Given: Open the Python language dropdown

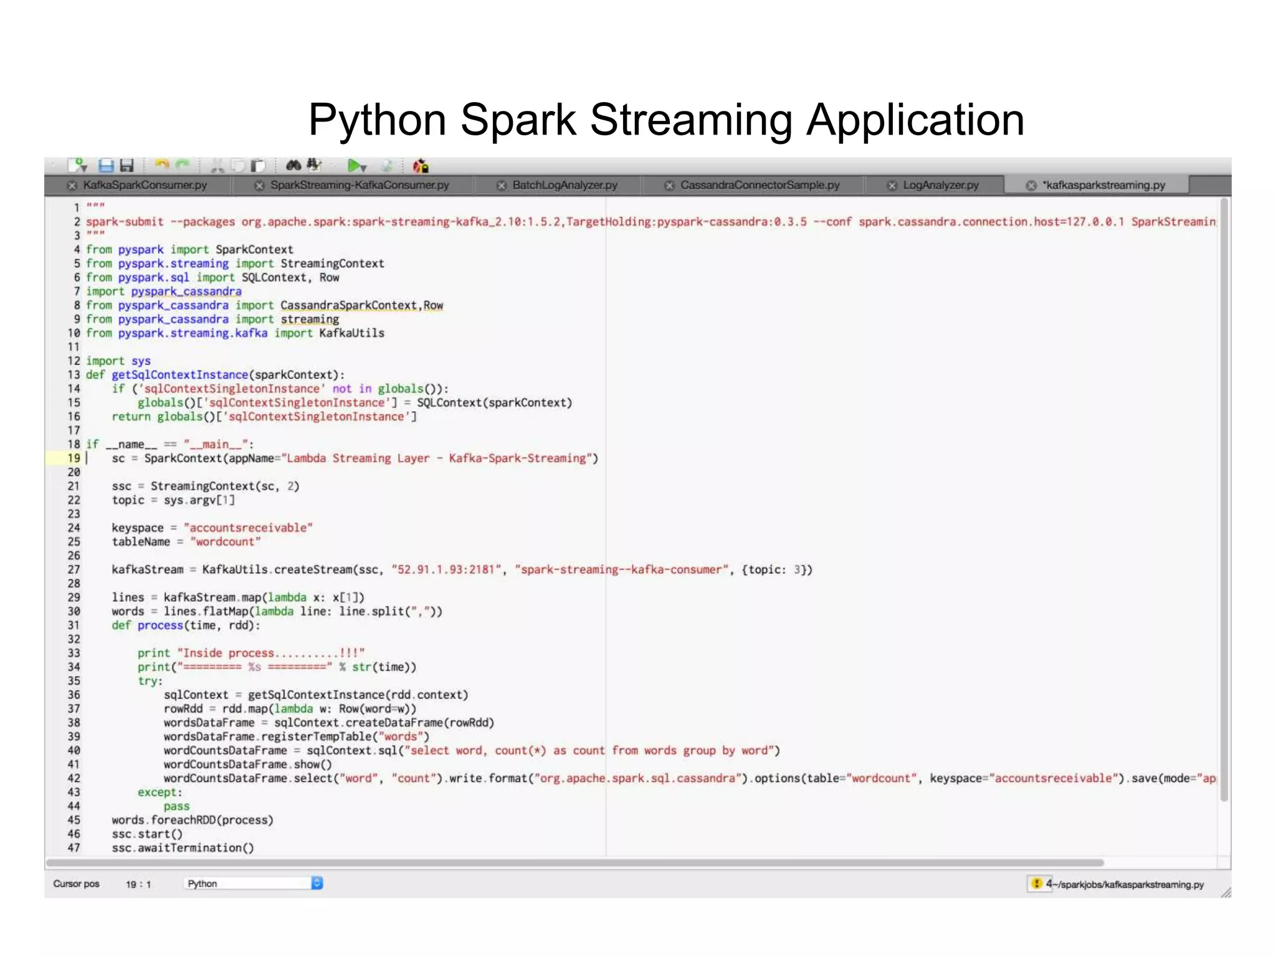Looking at the screenshot, I should [x=253, y=883].
